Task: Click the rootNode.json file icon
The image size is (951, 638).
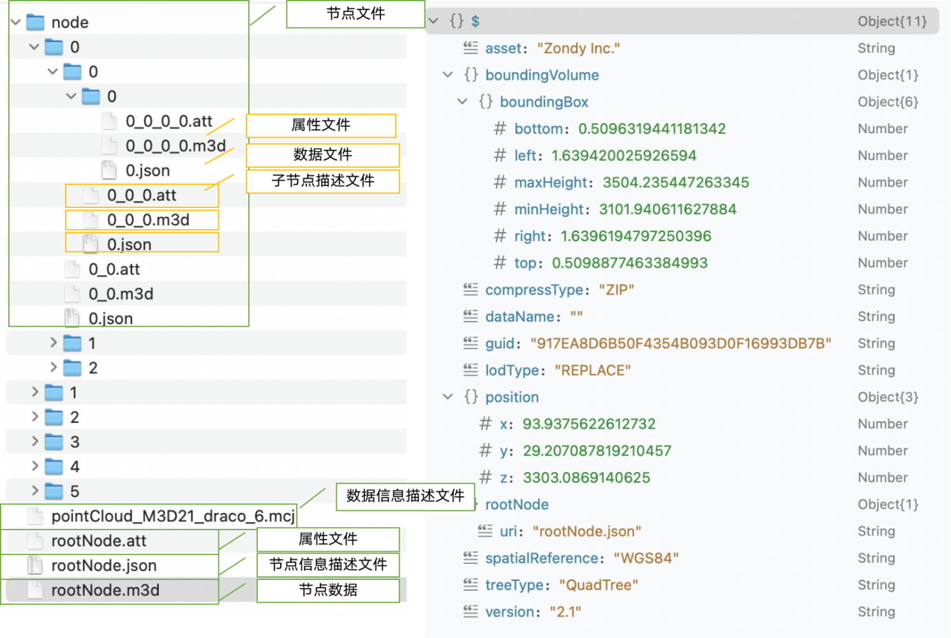Action: [x=35, y=565]
